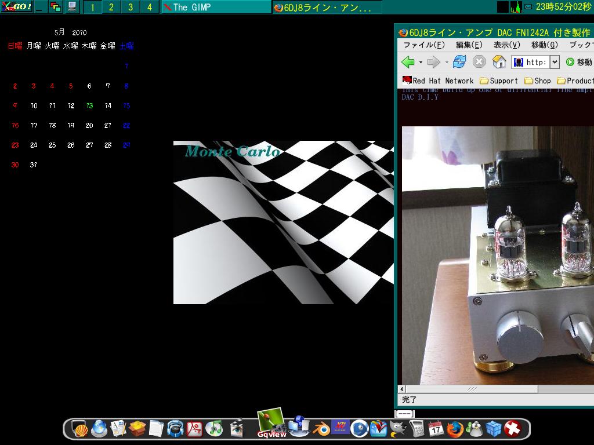Click the Firefox back arrow button
The height and width of the screenshot is (445, 594).
click(408, 62)
